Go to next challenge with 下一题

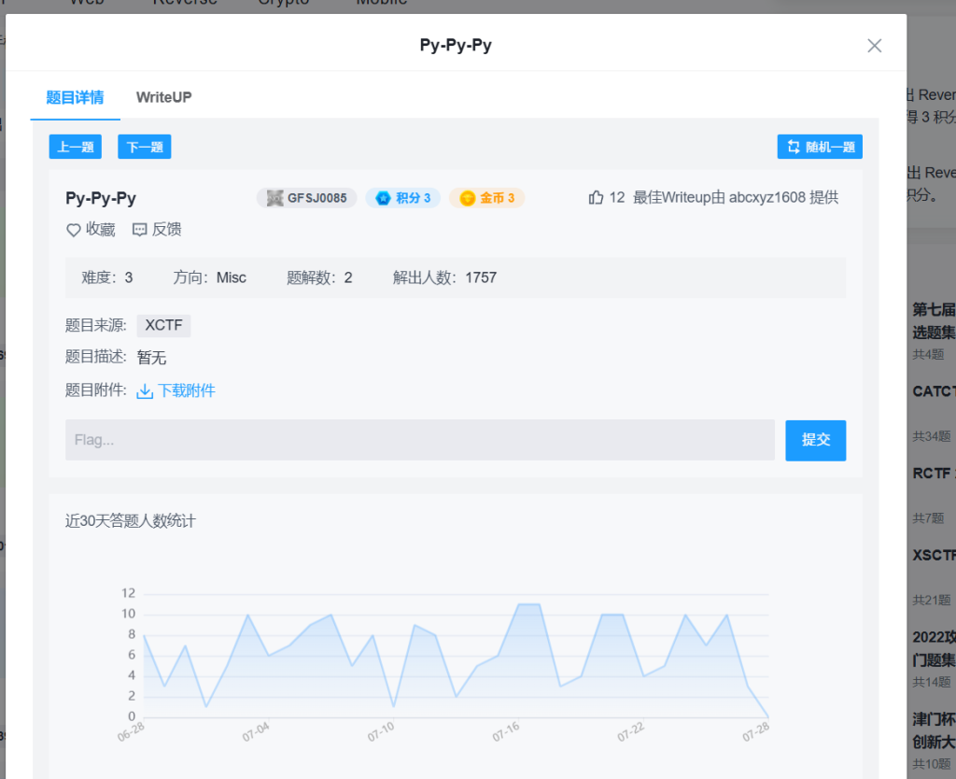tap(144, 147)
